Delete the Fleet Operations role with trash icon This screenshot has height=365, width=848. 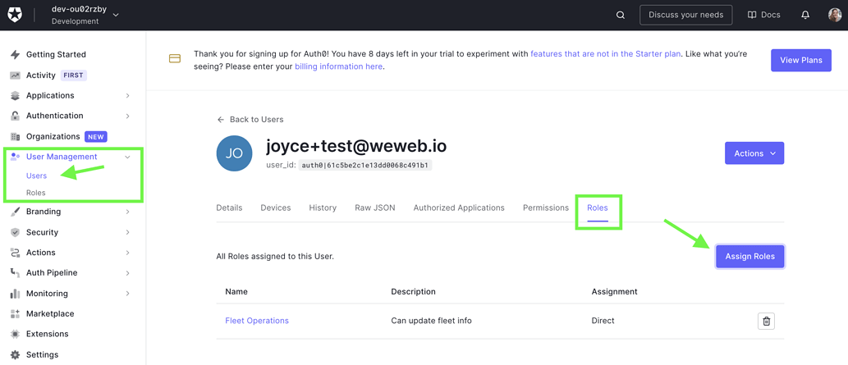766,321
